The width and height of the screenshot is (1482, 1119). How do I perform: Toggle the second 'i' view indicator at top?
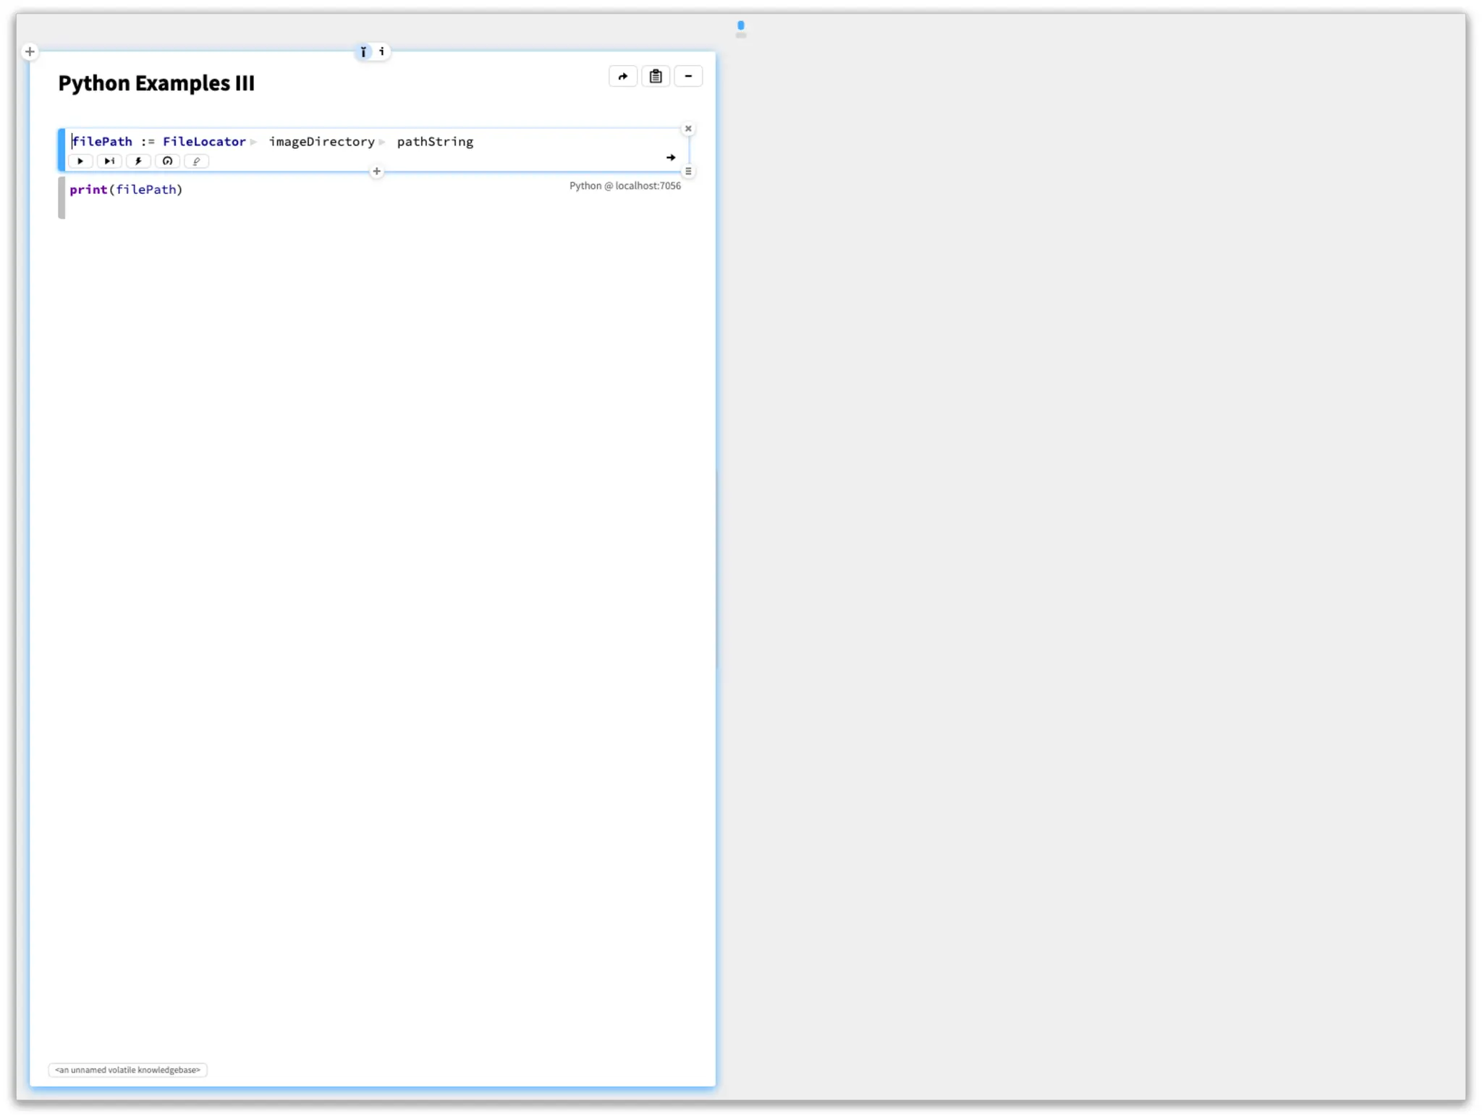(x=382, y=52)
